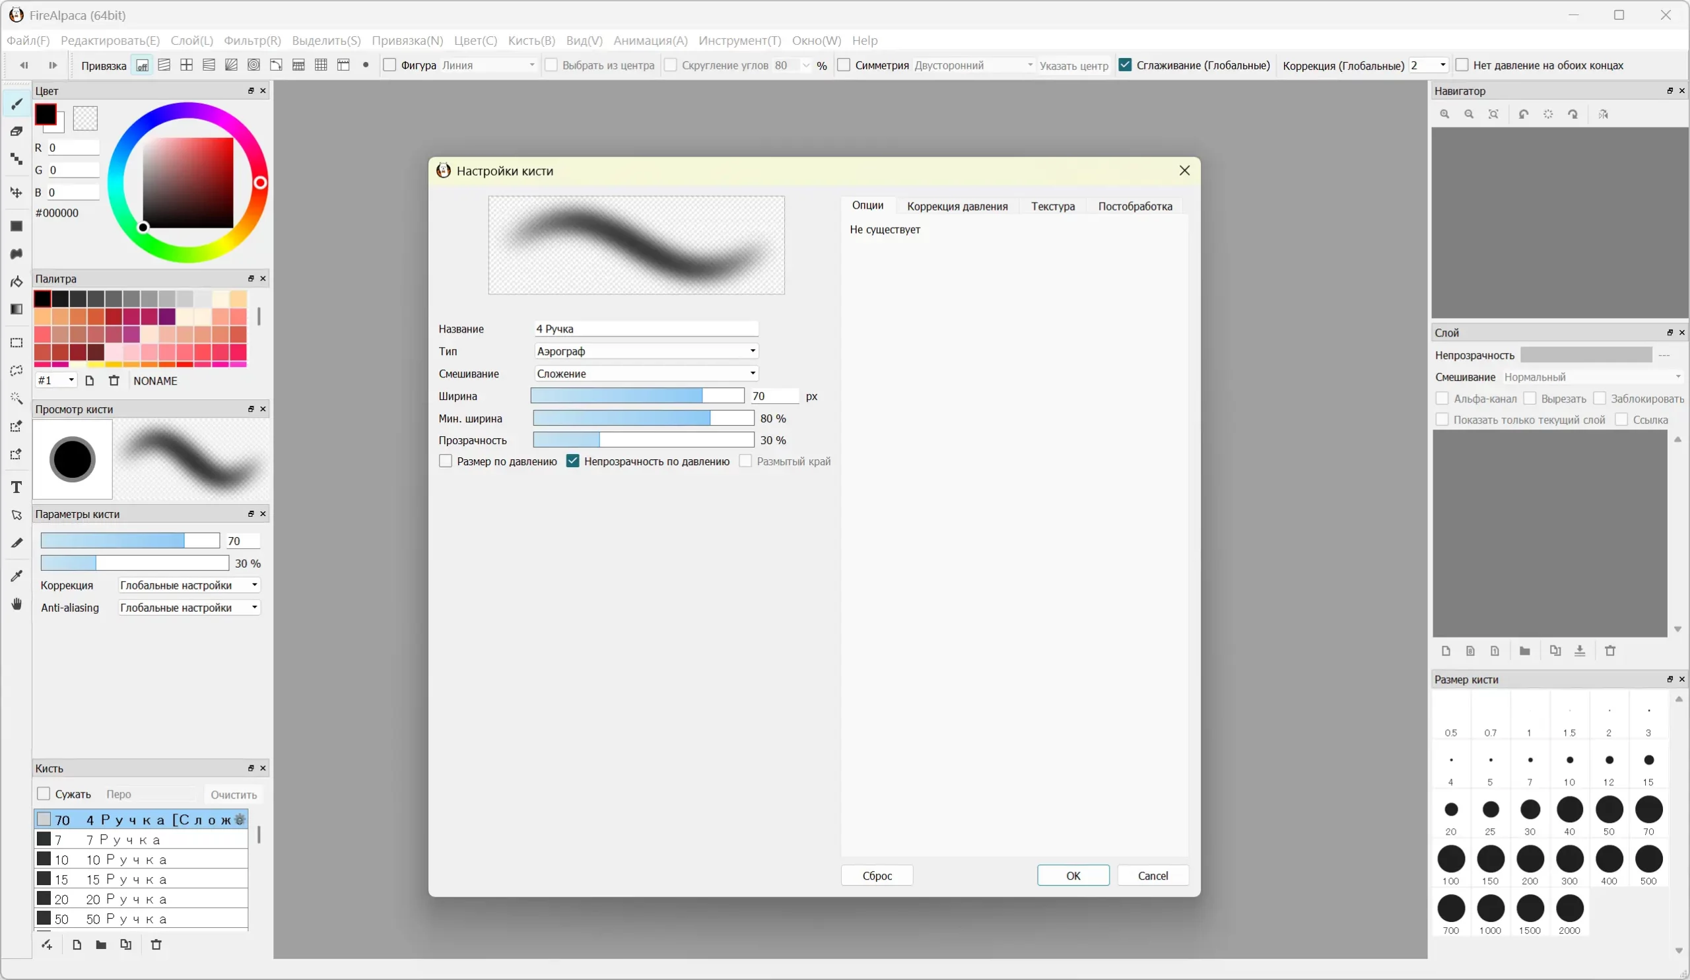Screen dimensions: 1690x980
Task: Disable the Непрозрачность по давлению checkbox
Action: (573, 461)
